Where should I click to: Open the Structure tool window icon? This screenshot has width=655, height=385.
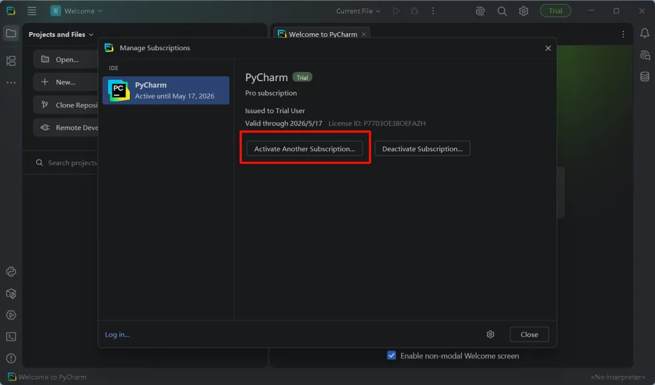[x=11, y=61]
